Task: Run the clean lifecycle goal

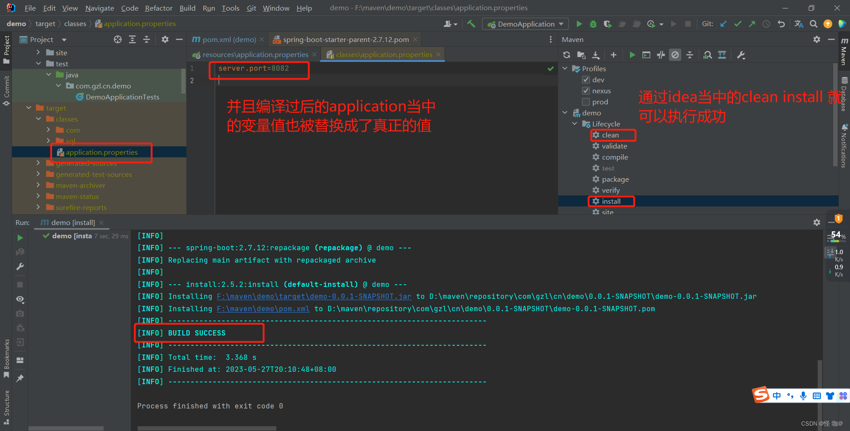Action: click(610, 135)
